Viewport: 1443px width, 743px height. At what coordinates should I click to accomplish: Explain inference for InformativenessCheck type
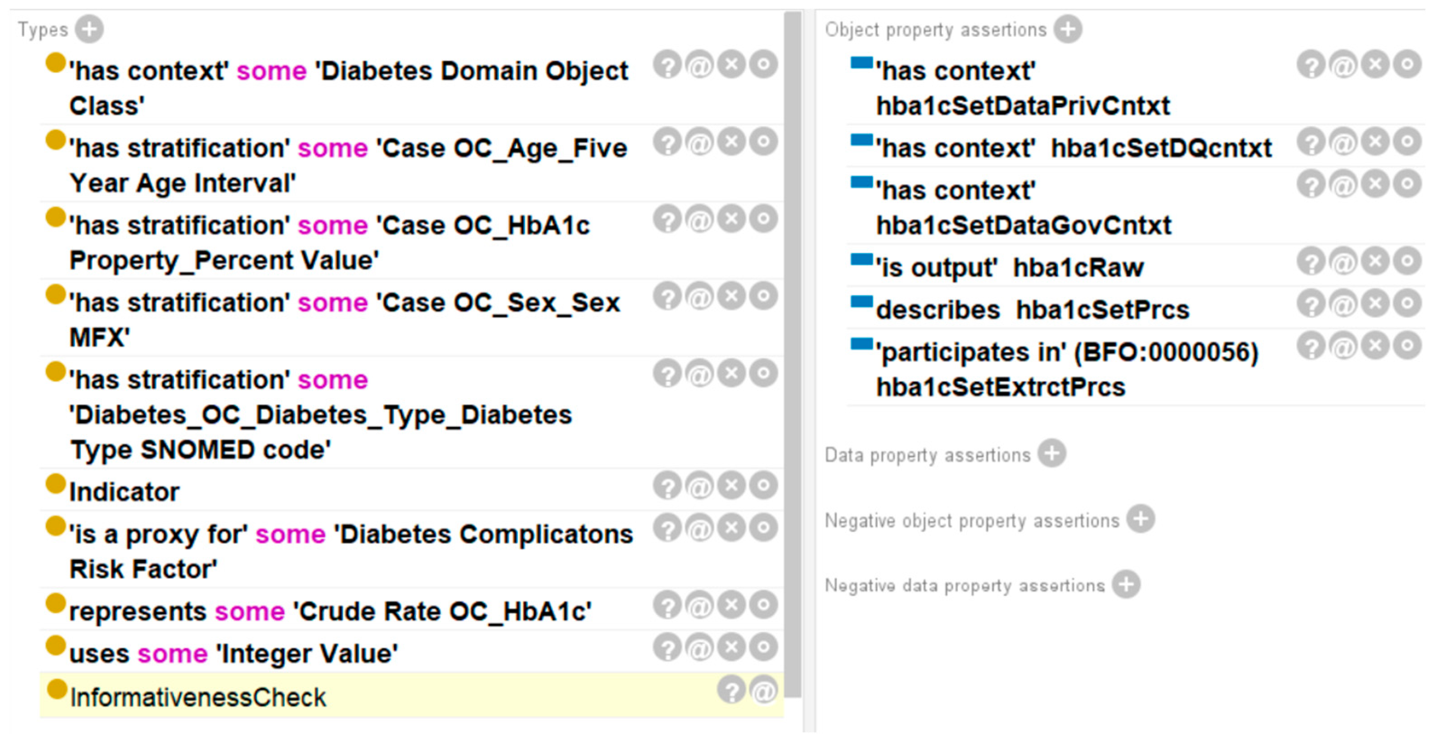click(x=731, y=690)
